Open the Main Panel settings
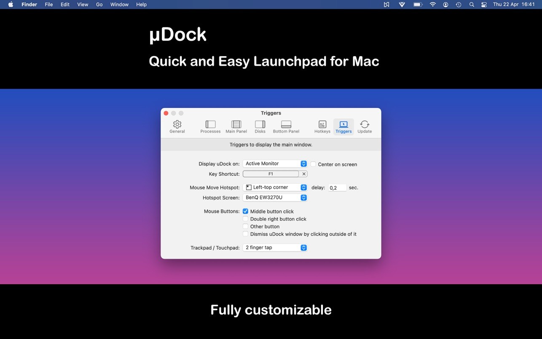 coord(236,126)
